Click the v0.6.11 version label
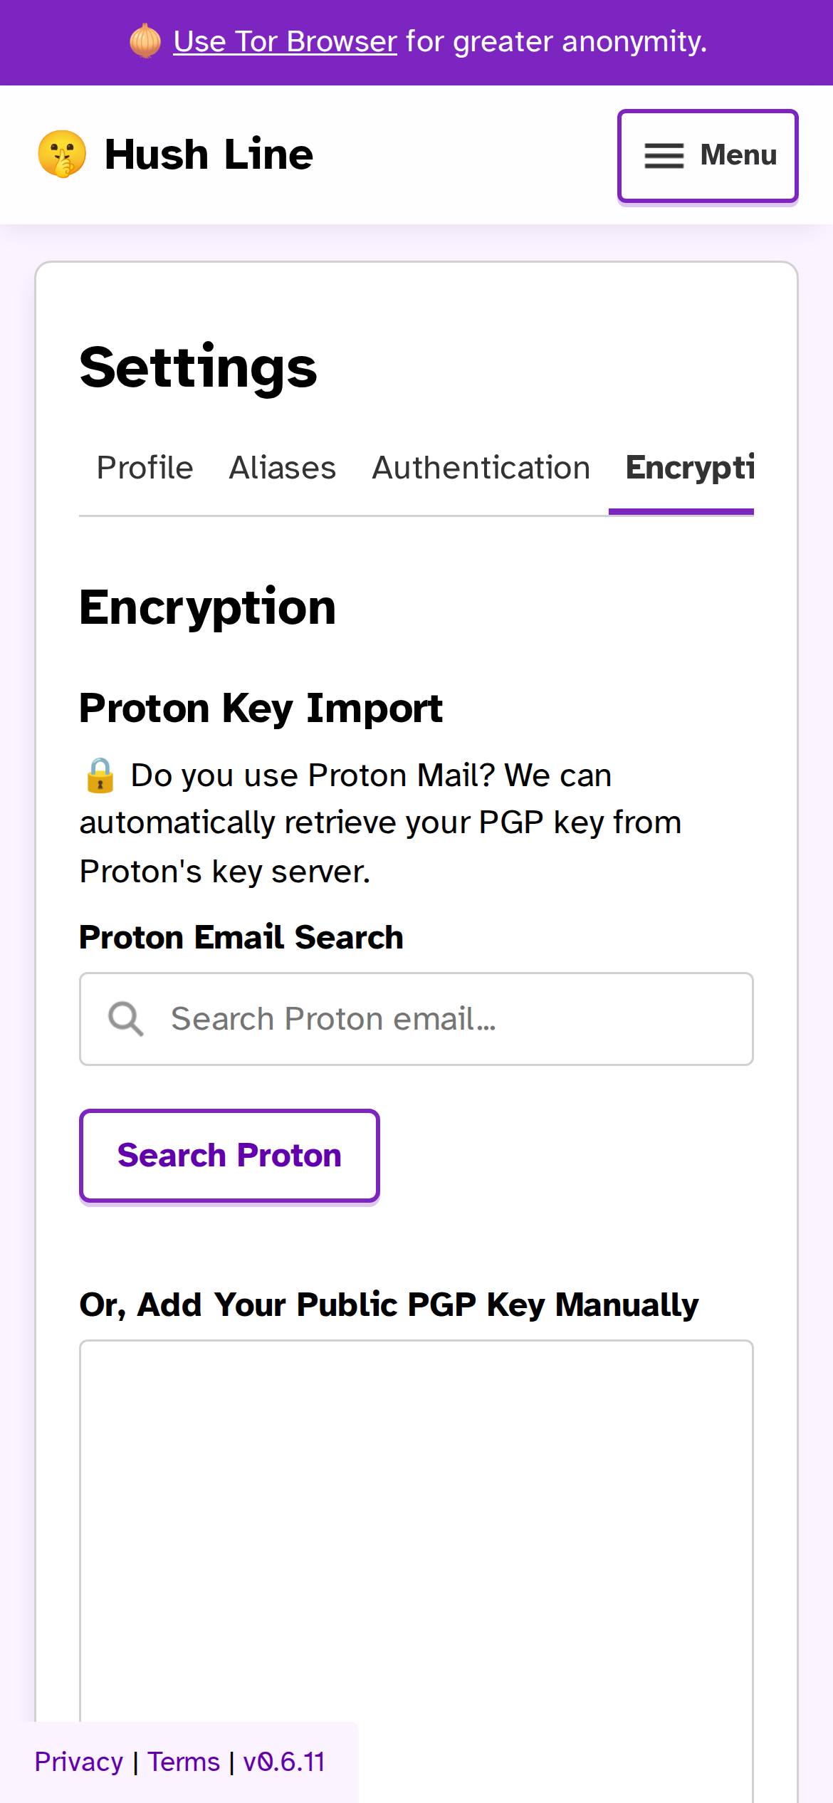This screenshot has width=833, height=1803. (283, 1762)
